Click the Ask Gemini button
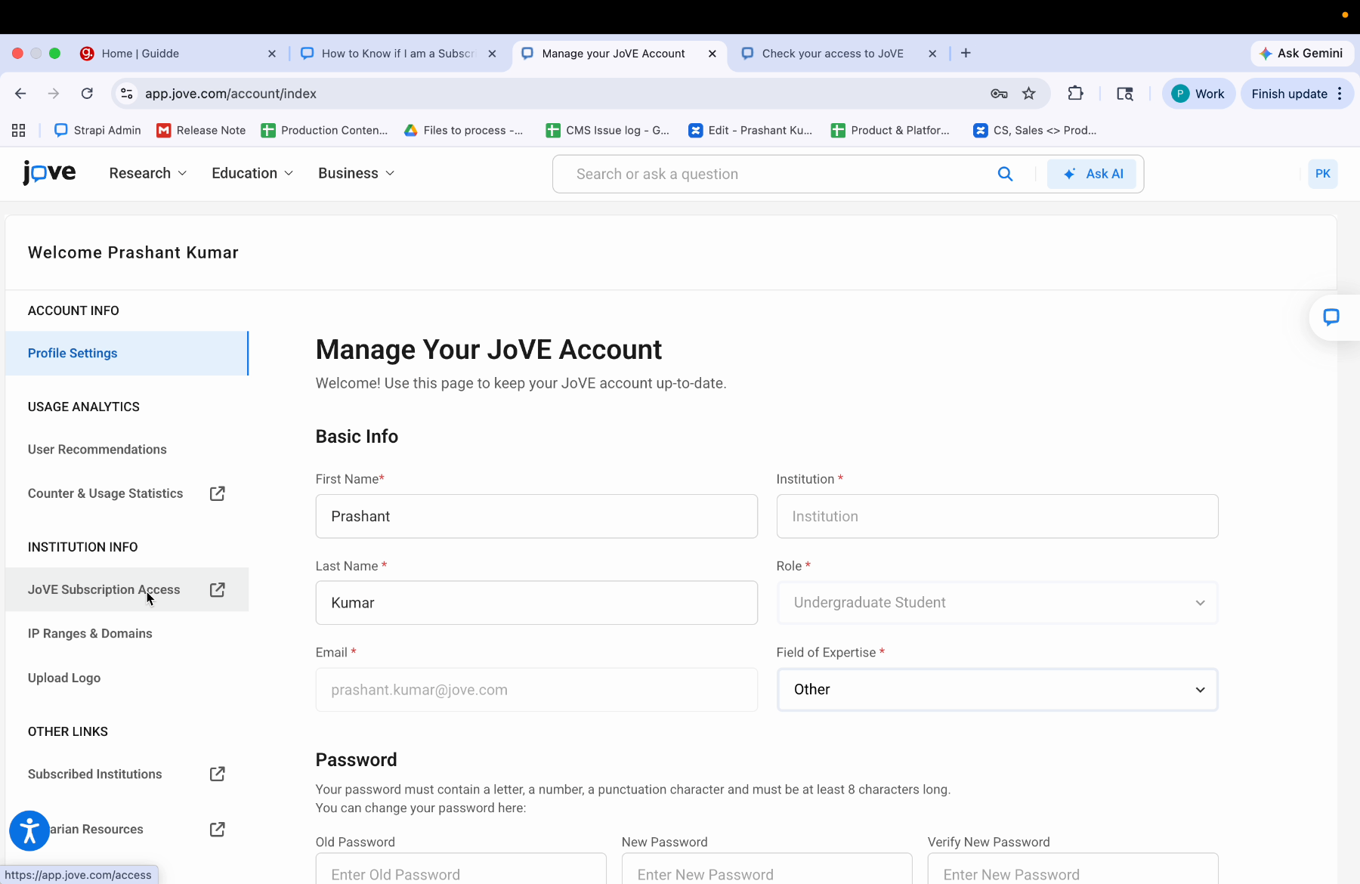Image resolution: width=1360 pixels, height=884 pixels. (x=1301, y=53)
